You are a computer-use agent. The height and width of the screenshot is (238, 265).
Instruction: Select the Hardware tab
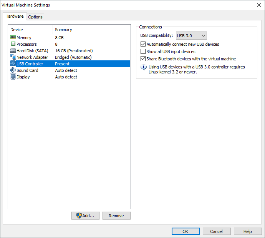15,17
